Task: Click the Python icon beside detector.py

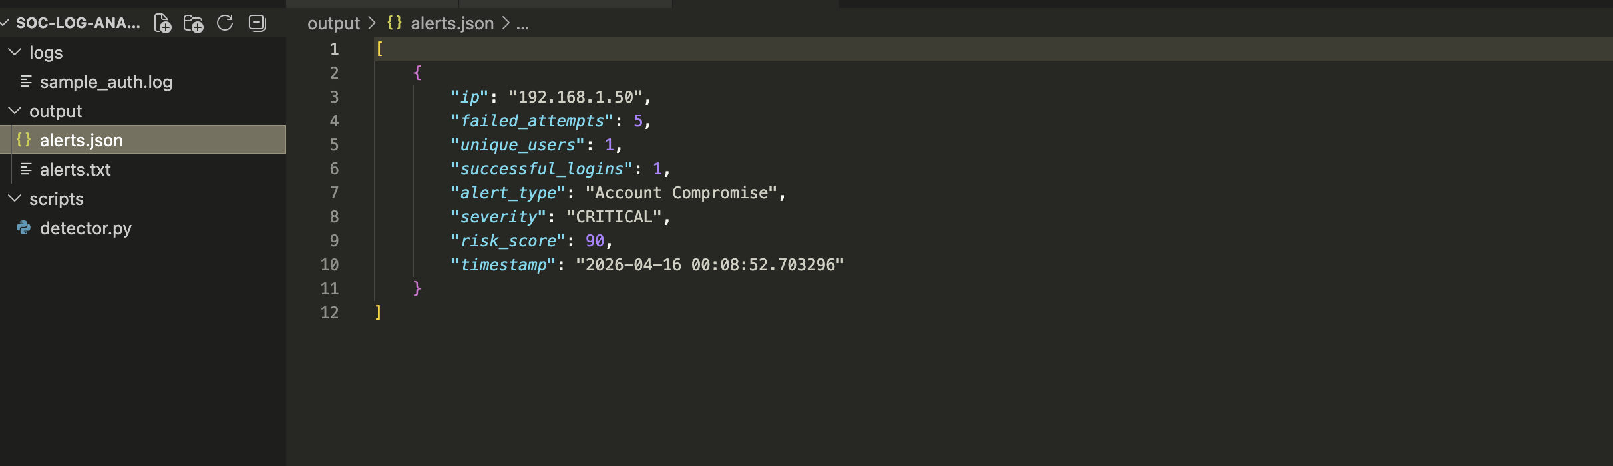Action: coord(24,228)
